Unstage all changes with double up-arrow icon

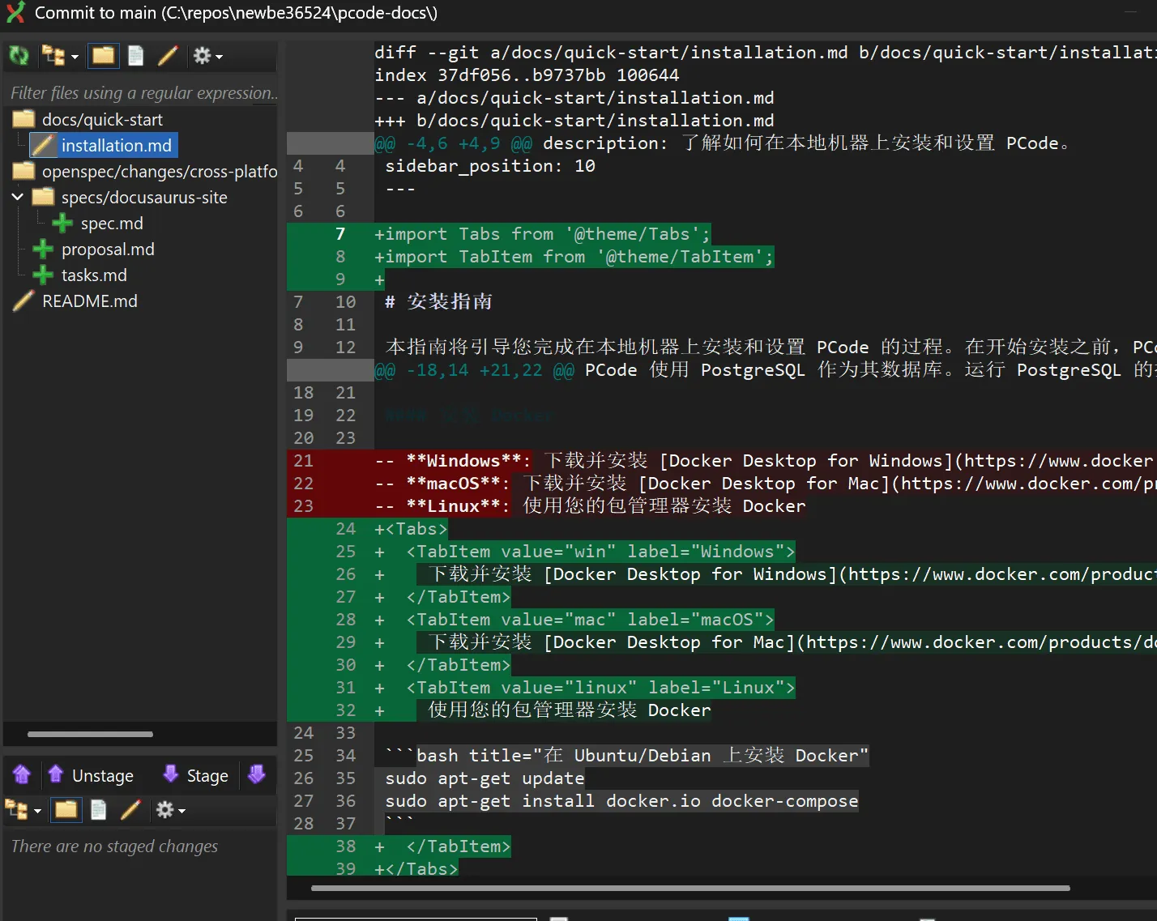click(x=22, y=775)
